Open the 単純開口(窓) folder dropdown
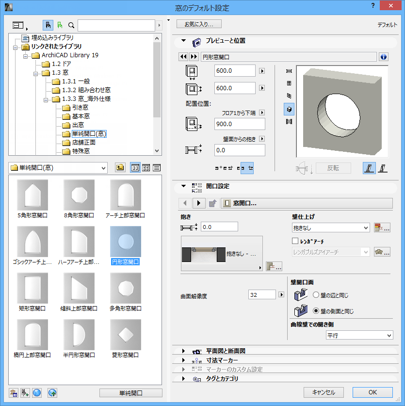 click(58, 168)
